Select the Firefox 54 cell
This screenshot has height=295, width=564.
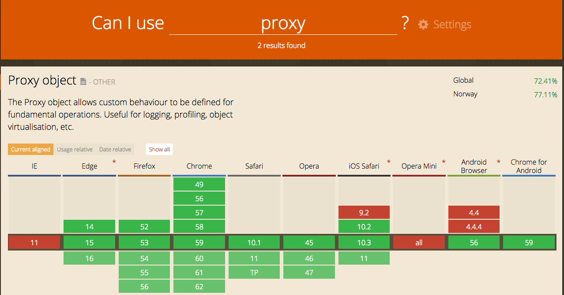(144, 258)
